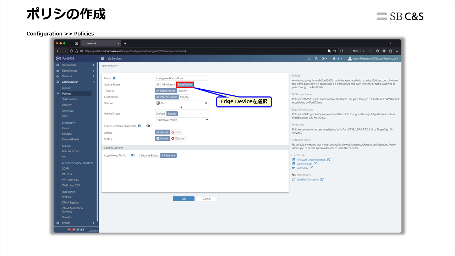Viewport: 455px width, 256px height.
Task: Click the info icon next to Name
Action: (114, 78)
